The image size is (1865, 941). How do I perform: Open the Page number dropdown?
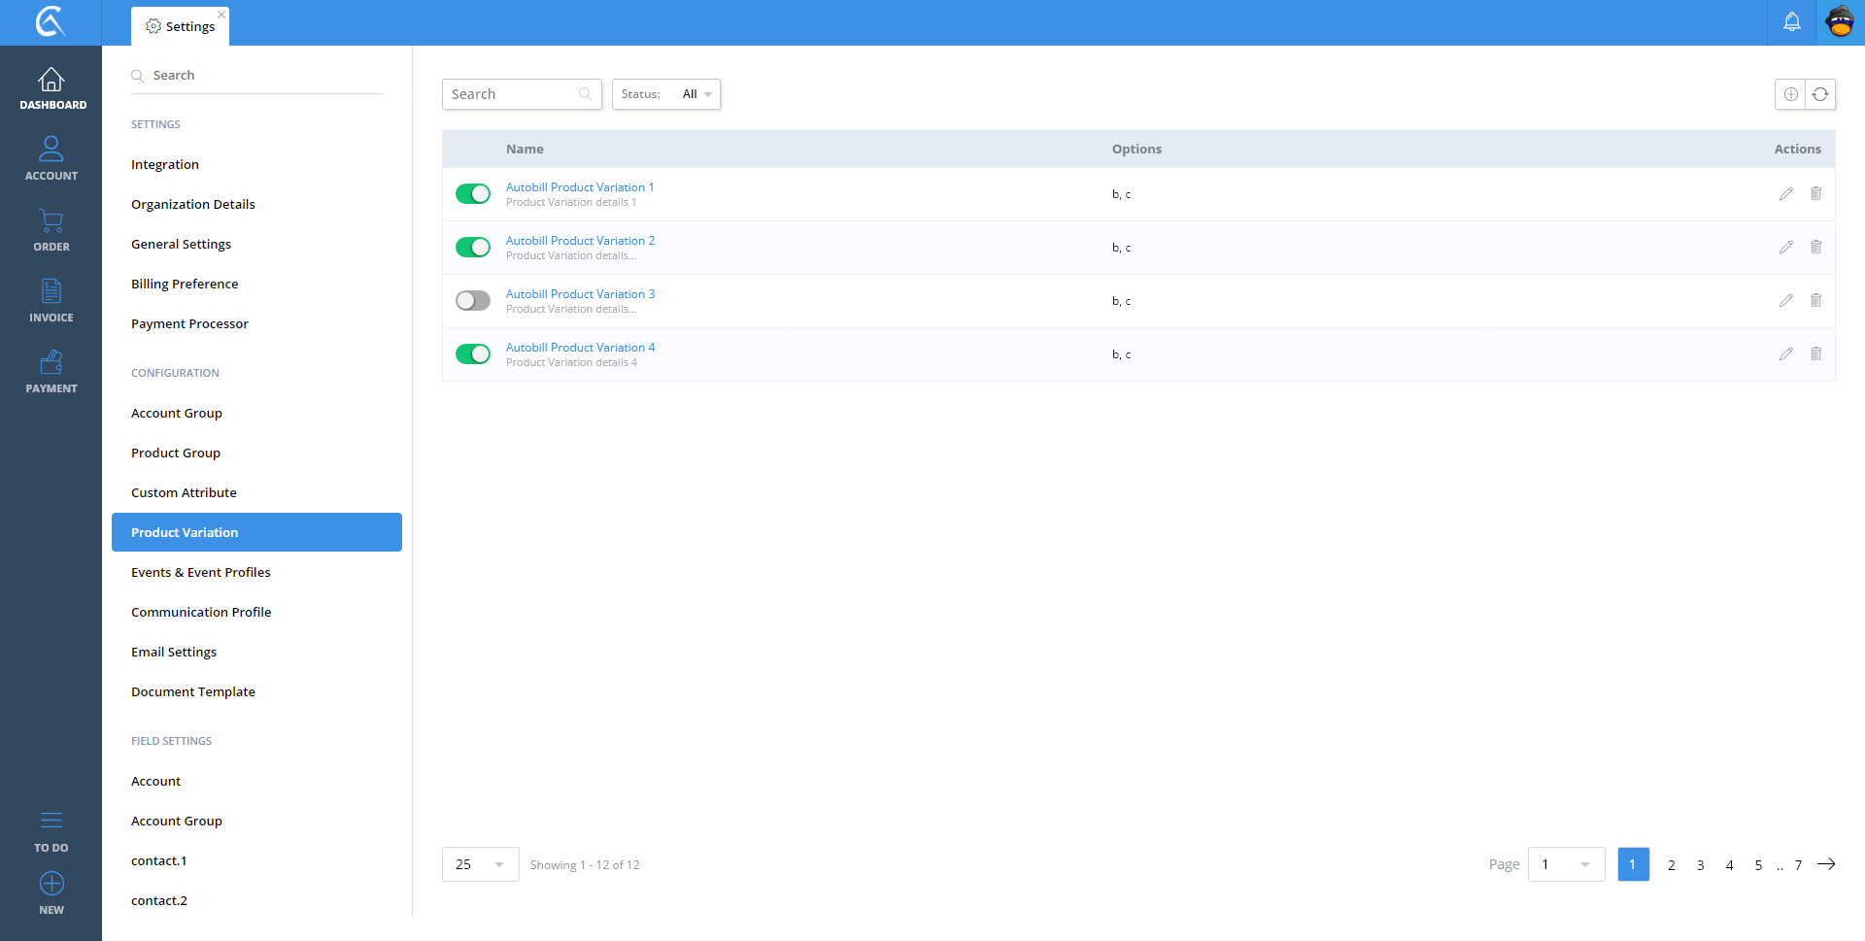(1566, 864)
